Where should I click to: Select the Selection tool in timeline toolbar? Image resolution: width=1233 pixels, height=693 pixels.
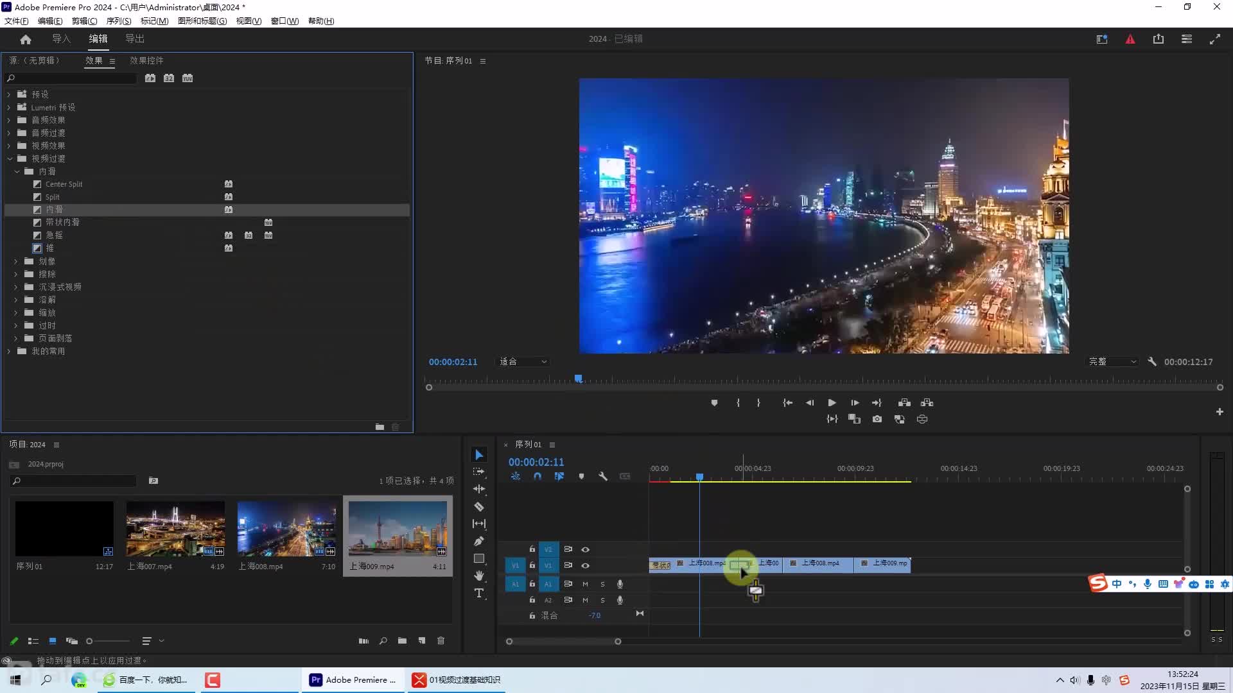coord(479,455)
